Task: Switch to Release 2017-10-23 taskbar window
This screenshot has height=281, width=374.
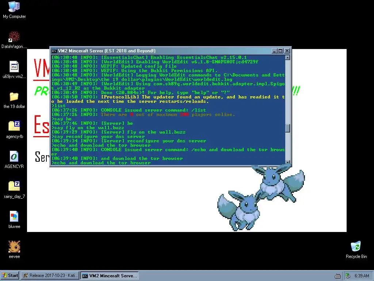Action: (50, 276)
